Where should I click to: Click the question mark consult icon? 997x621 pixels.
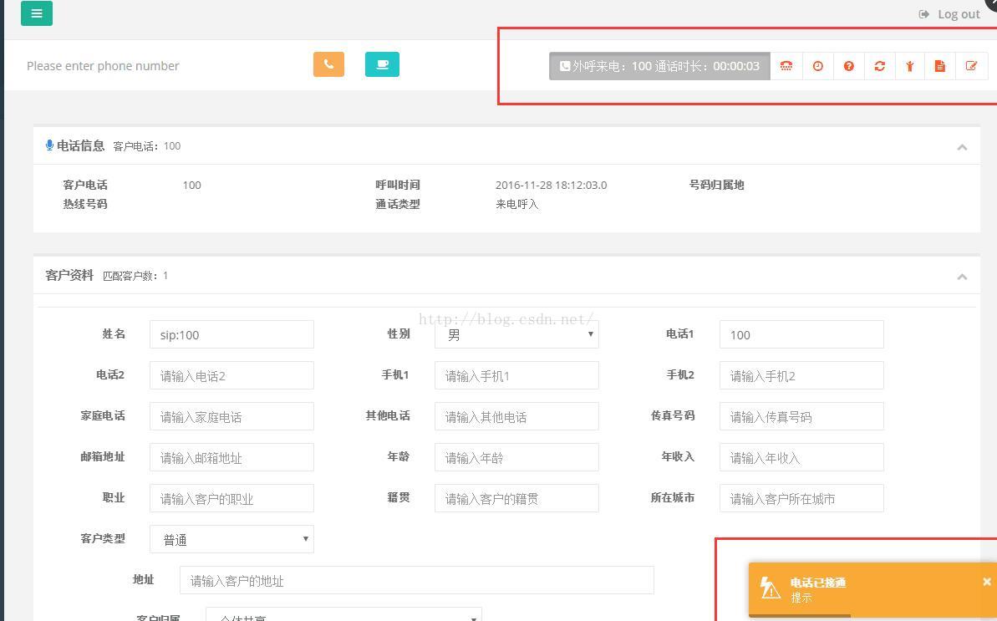849,66
